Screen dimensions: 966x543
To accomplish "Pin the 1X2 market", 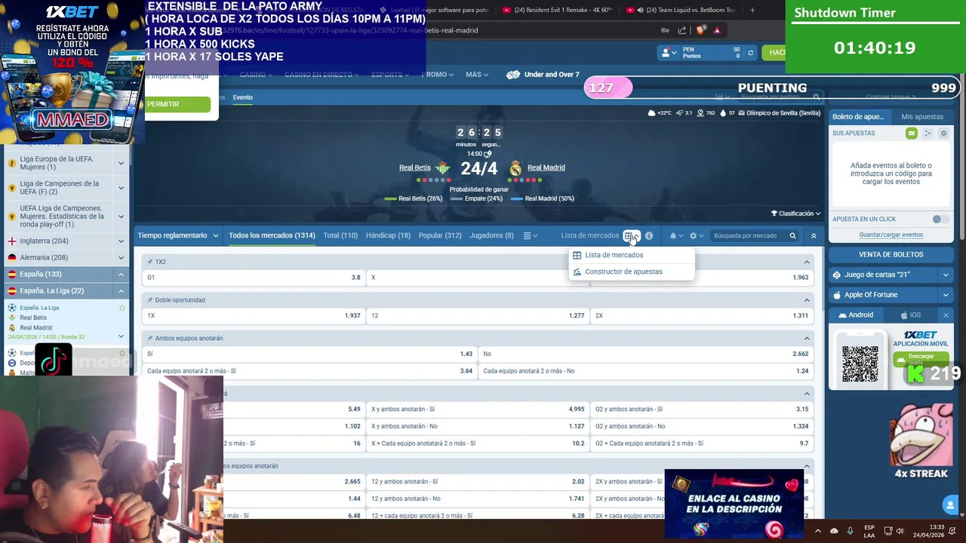I will [x=150, y=262].
